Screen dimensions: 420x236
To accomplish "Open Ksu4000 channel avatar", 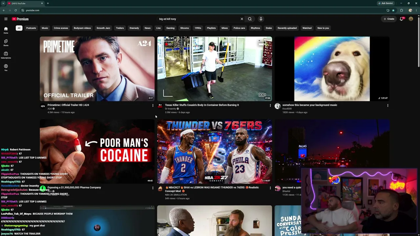I will 278,106.
